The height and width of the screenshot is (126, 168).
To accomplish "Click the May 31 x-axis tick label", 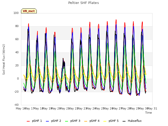I will pos(152,108).
